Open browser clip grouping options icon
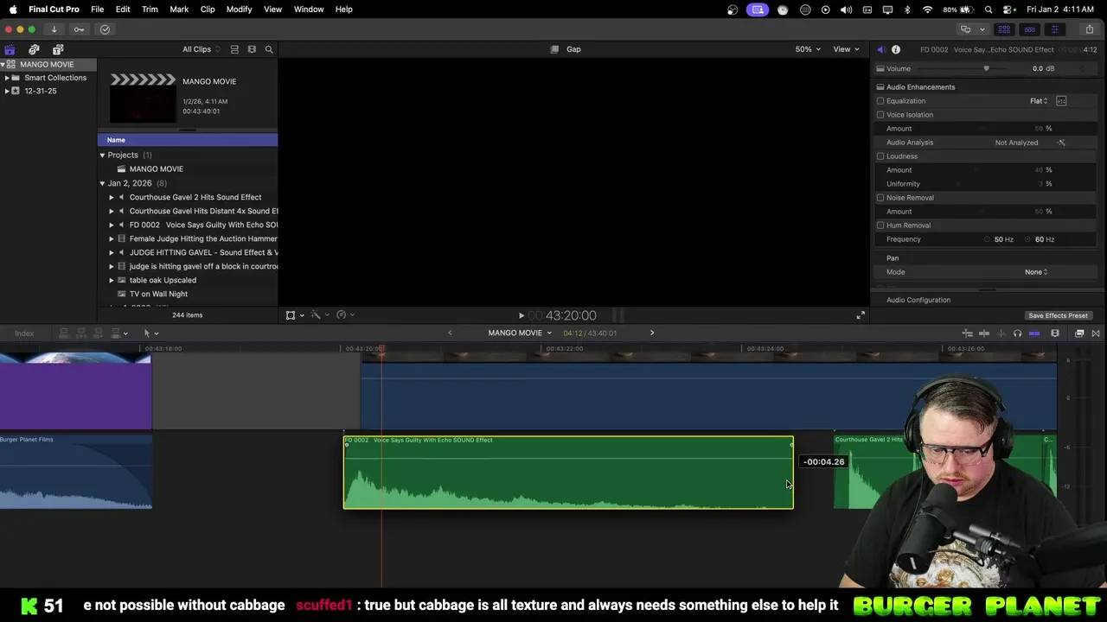Screen dimensions: 1107x622 (x=252, y=49)
